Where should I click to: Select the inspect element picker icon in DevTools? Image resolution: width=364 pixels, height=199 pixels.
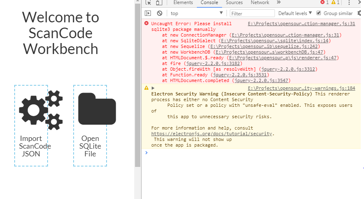click(148, 2)
